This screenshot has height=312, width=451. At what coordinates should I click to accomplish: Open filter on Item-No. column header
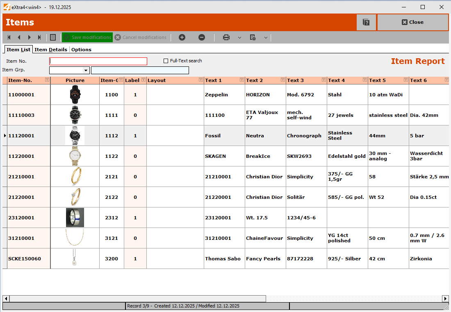47,80
